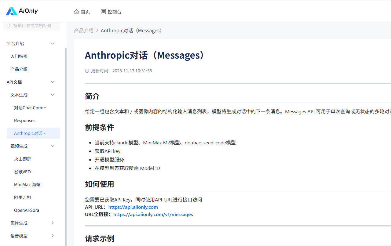
Task: Click the home icon beside 首页
Action: coord(76,12)
